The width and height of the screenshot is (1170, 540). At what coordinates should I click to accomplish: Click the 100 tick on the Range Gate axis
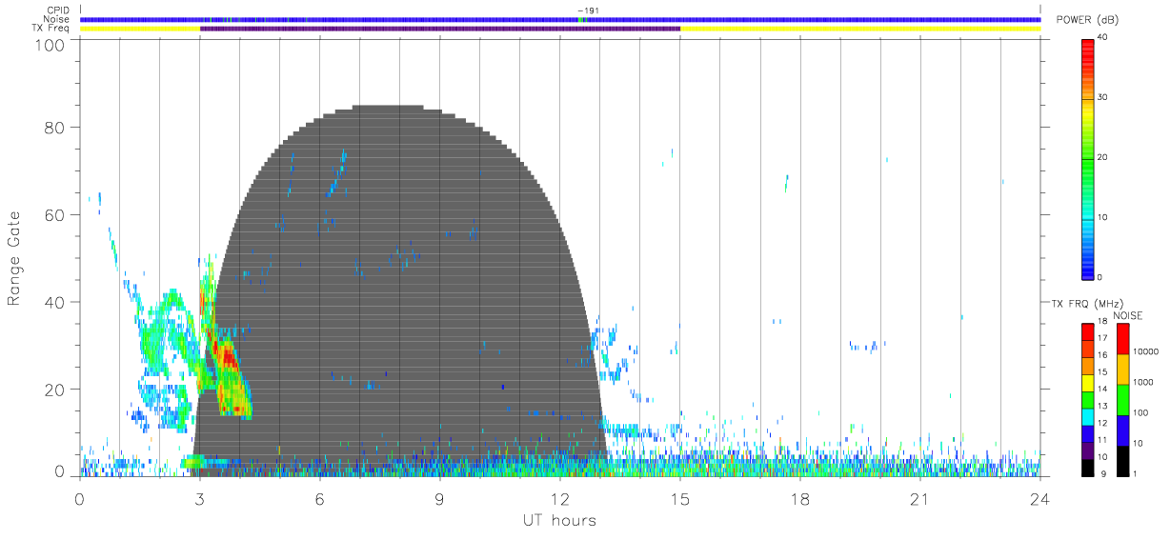(50, 45)
